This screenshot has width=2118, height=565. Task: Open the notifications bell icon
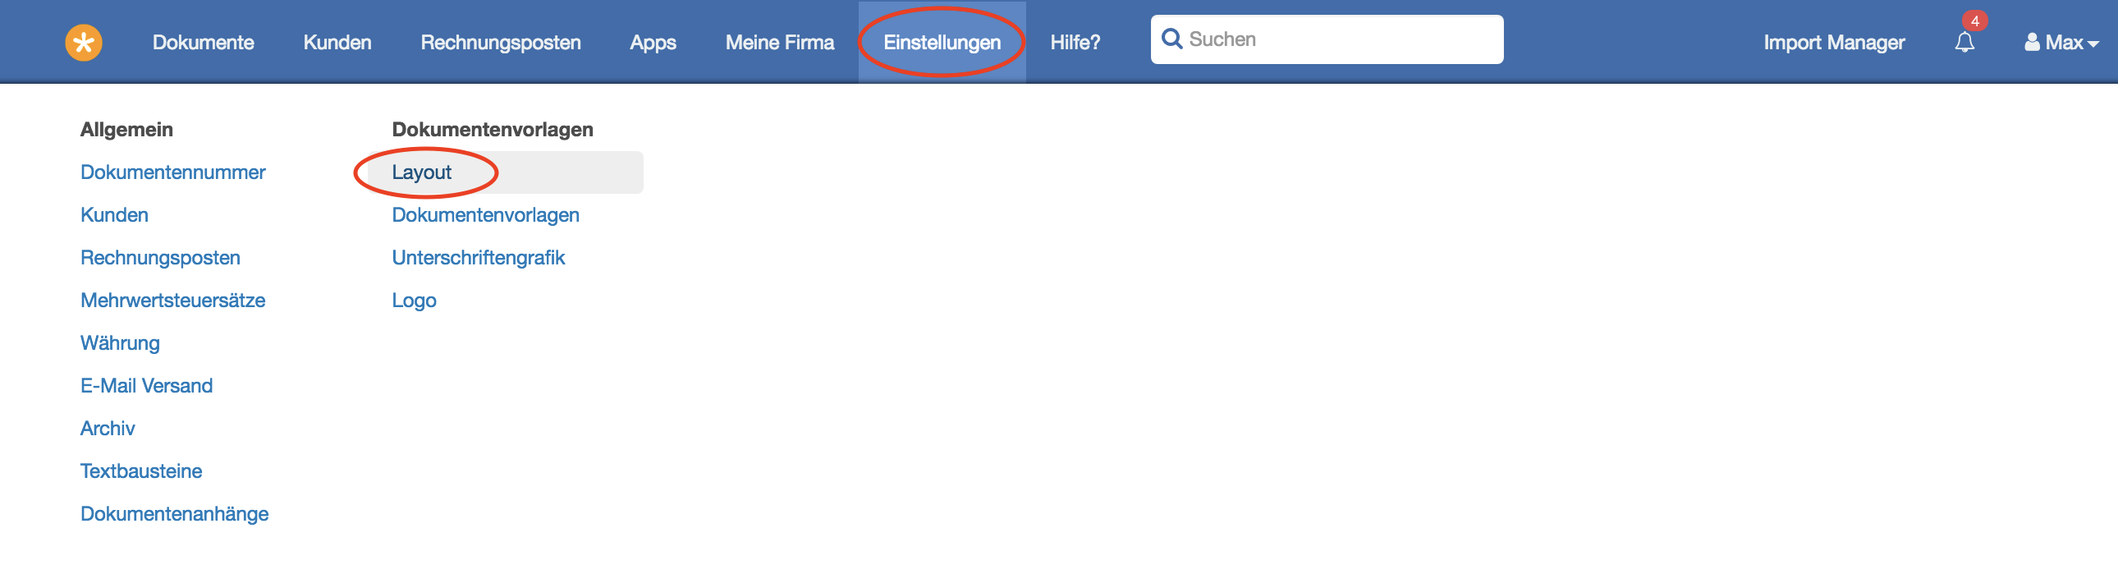(1964, 42)
